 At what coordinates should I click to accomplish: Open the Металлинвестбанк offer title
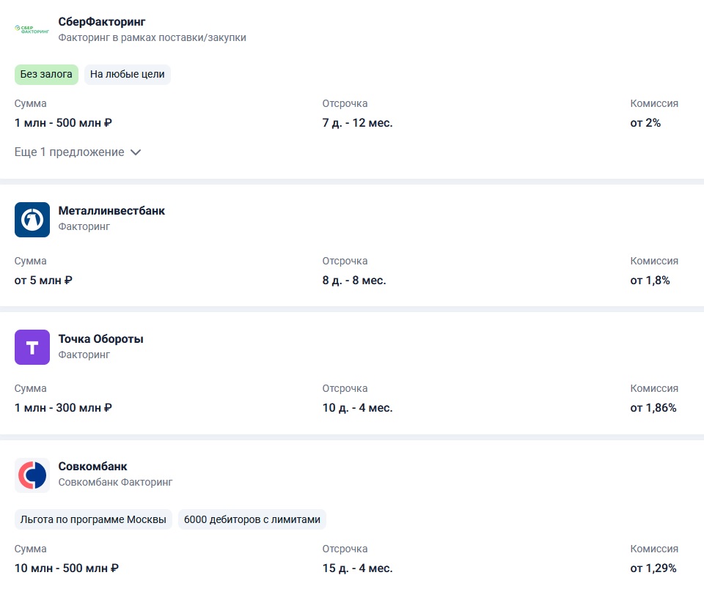[x=111, y=211]
